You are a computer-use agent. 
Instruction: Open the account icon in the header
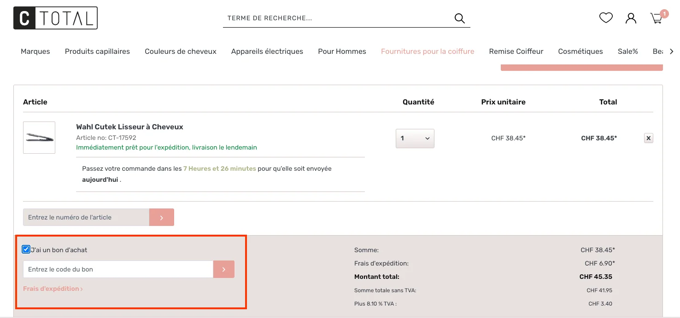631,17
